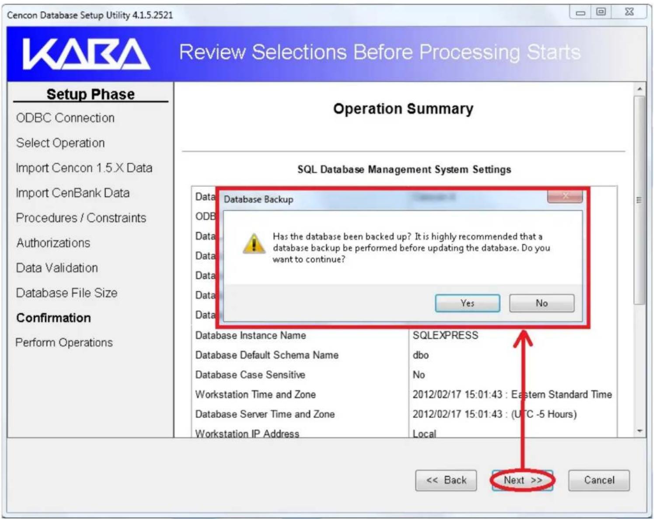Click the warning icon in backup dialog

click(254, 244)
